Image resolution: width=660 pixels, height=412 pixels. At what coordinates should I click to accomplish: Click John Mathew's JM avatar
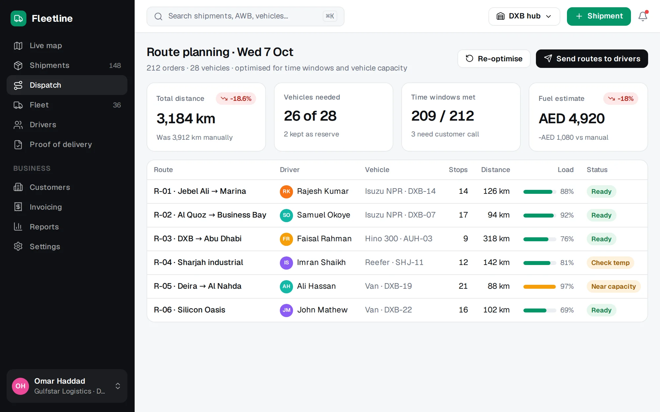pos(286,310)
